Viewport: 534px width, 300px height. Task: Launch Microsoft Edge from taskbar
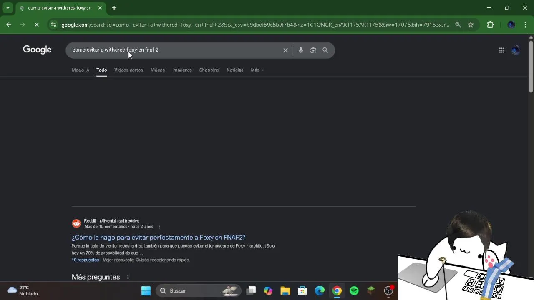pyautogui.click(x=320, y=291)
